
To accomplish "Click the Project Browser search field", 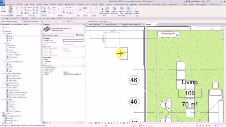I will point(22,28).
